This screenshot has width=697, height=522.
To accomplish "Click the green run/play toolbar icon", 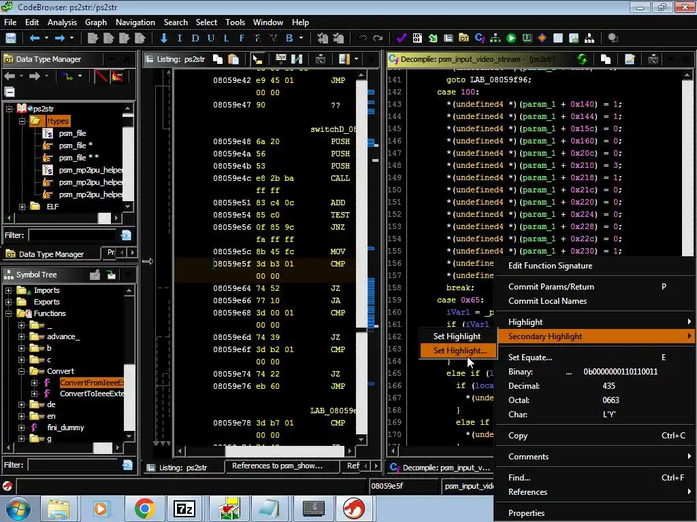I will tap(511, 38).
